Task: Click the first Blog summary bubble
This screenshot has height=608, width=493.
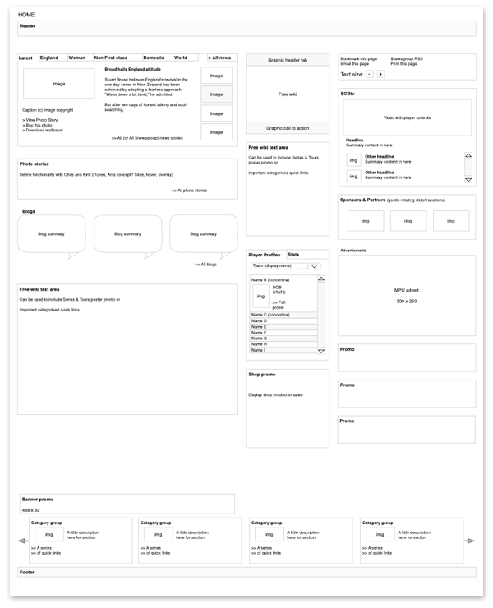Action: pyautogui.click(x=51, y=234)
